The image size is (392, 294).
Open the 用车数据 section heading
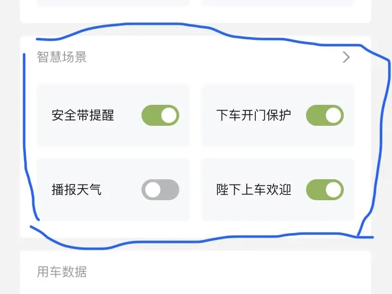click(62, 272)
